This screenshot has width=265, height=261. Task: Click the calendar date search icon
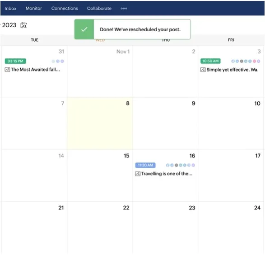(x=23, y=25)
